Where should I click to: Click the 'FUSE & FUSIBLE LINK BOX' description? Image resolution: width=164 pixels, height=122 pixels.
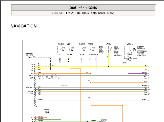(x=118, y=51)
